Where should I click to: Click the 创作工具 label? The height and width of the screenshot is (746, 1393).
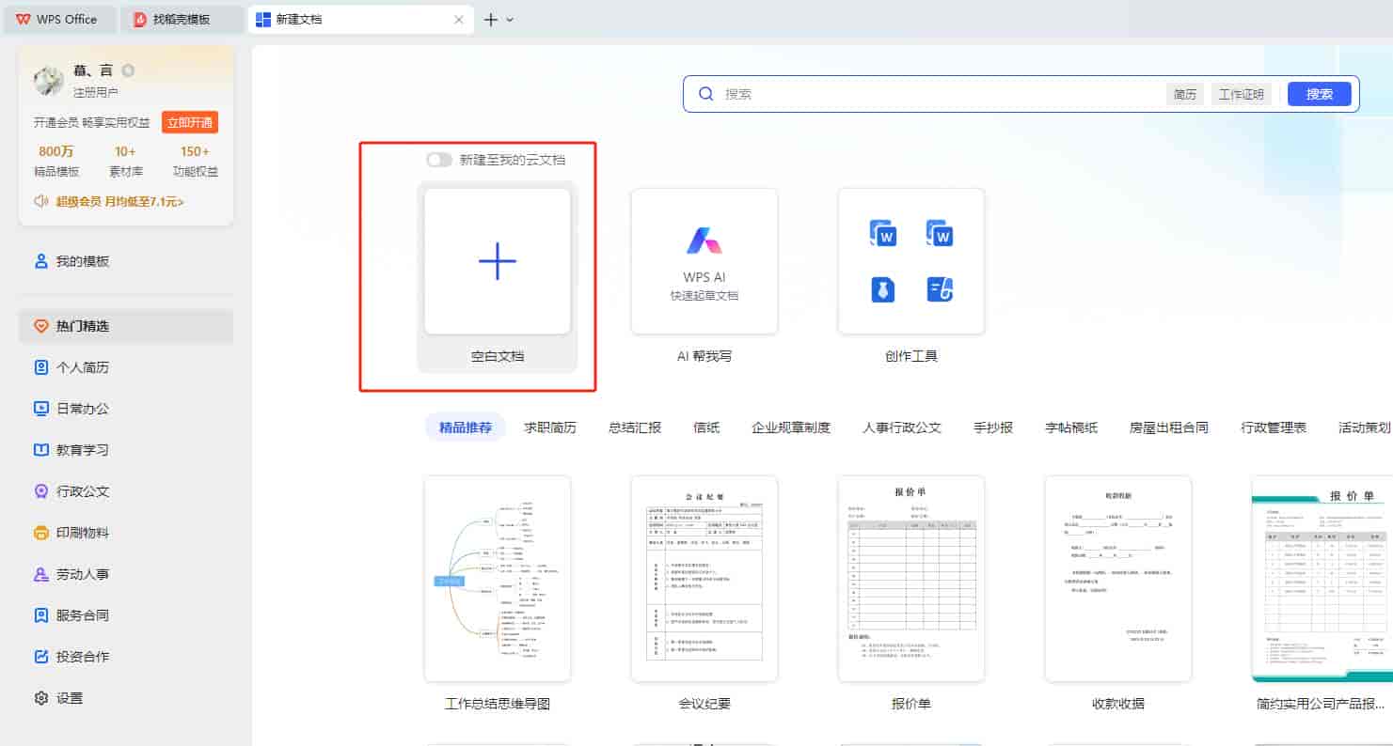911,356
